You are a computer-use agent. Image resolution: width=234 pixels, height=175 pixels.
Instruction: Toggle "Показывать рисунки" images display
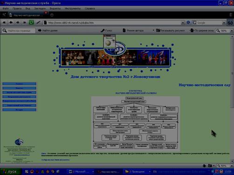[x=171, y=31]
